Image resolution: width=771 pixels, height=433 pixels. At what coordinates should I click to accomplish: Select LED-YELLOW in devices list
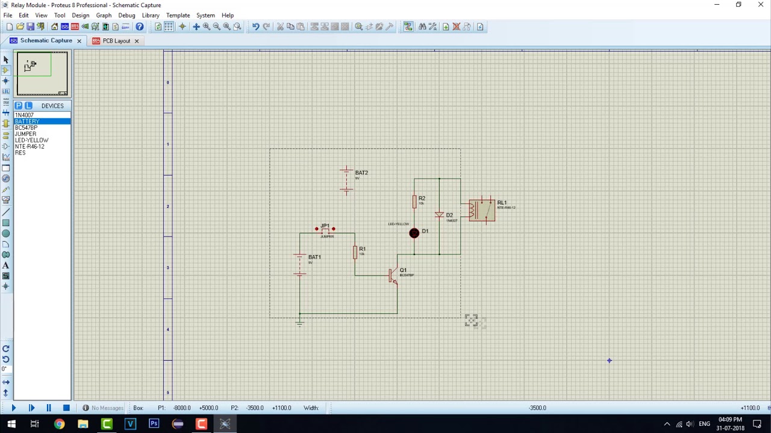[x=42, y=140]
